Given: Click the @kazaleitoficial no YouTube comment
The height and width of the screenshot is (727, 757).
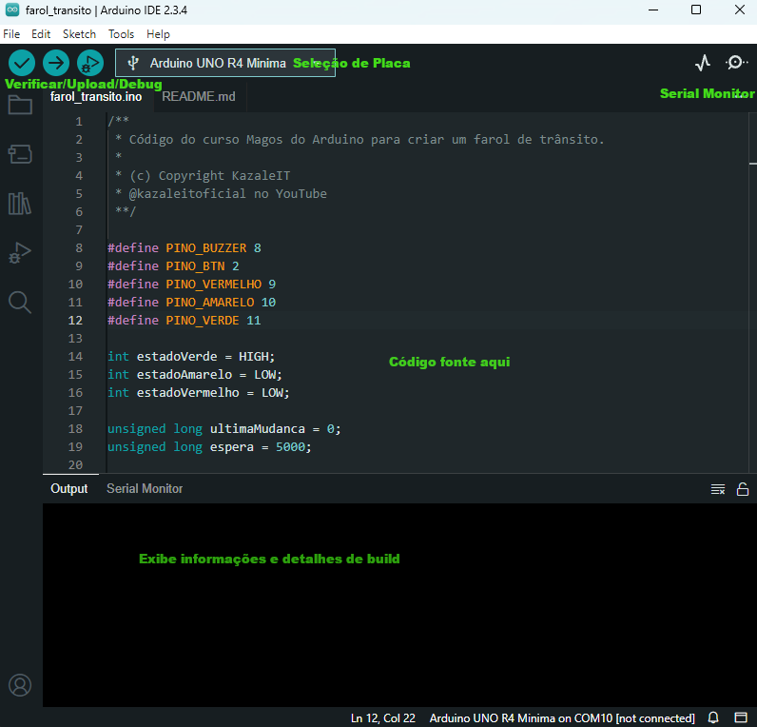Looking at the screenshot, I should [221, 194].
